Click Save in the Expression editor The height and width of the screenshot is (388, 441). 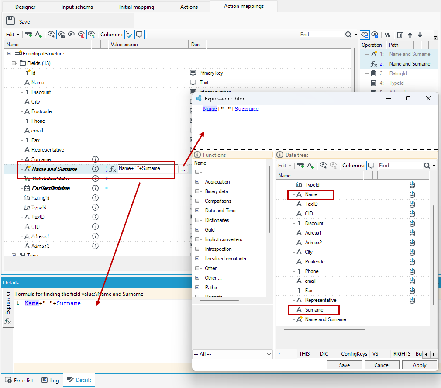[x=344, y=365]
